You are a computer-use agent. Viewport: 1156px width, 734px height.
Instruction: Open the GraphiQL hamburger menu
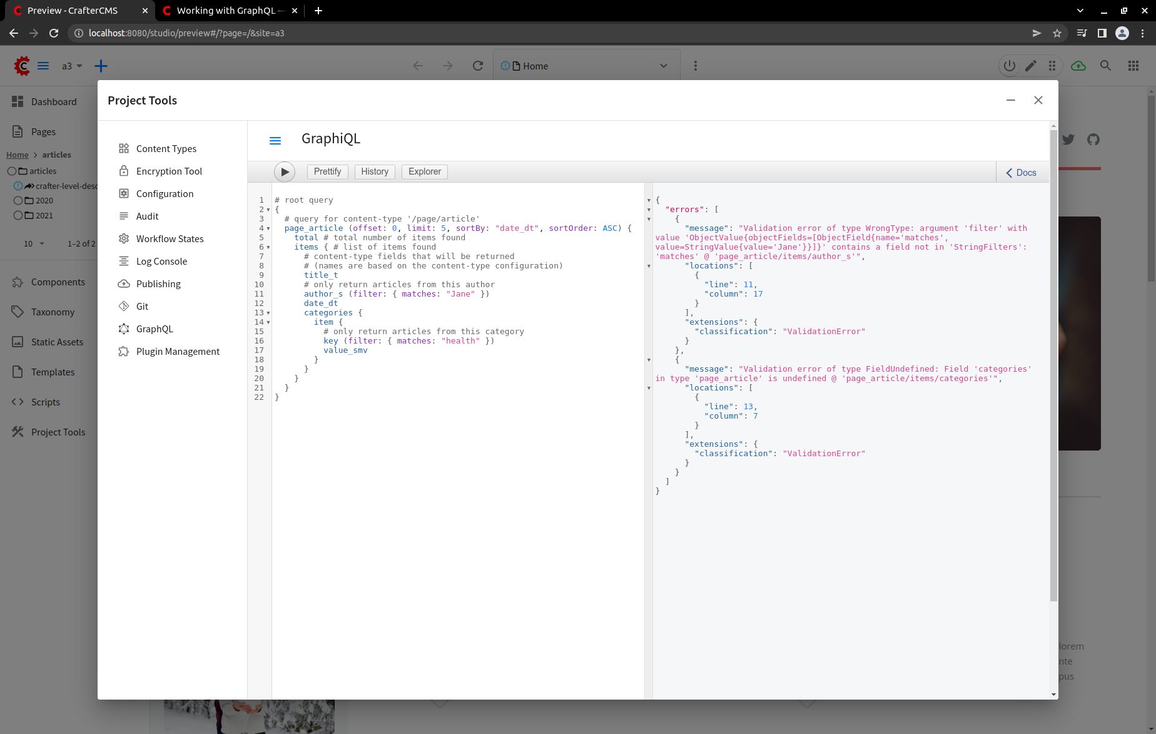click(275, 140)
